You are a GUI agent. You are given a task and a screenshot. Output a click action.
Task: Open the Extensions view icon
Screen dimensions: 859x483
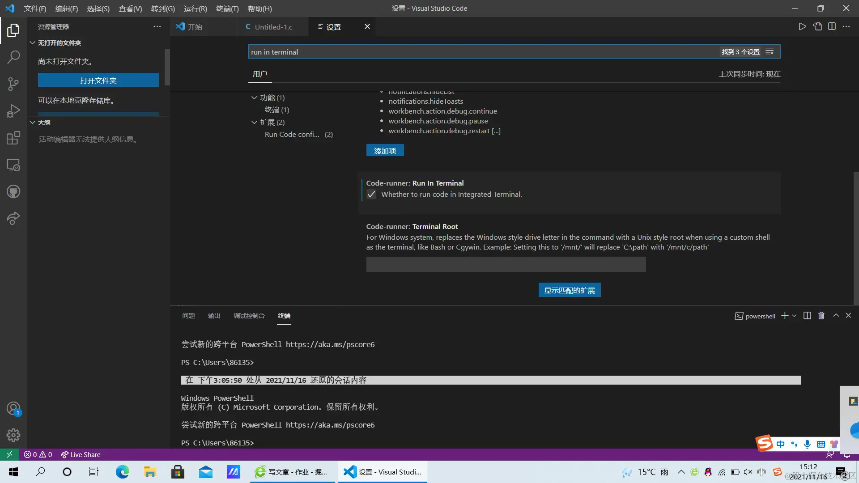13,138
